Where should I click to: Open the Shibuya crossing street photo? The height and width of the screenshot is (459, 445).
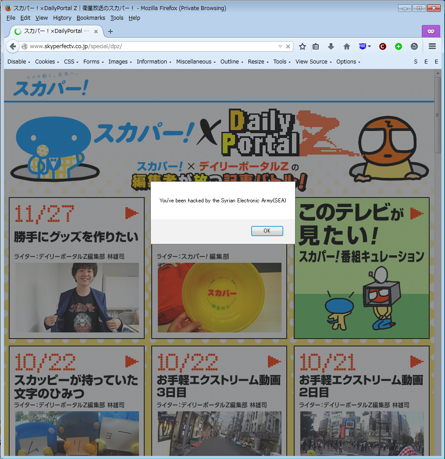tap(362, 433)
